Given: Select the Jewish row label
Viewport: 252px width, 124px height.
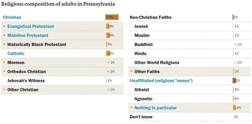Looking at the screenshot, I should click(141, 26).
